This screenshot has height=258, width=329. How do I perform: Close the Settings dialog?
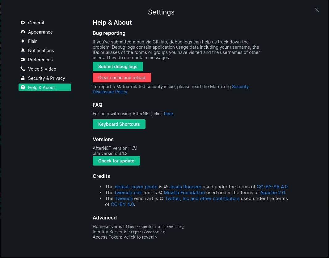(317, 10)
